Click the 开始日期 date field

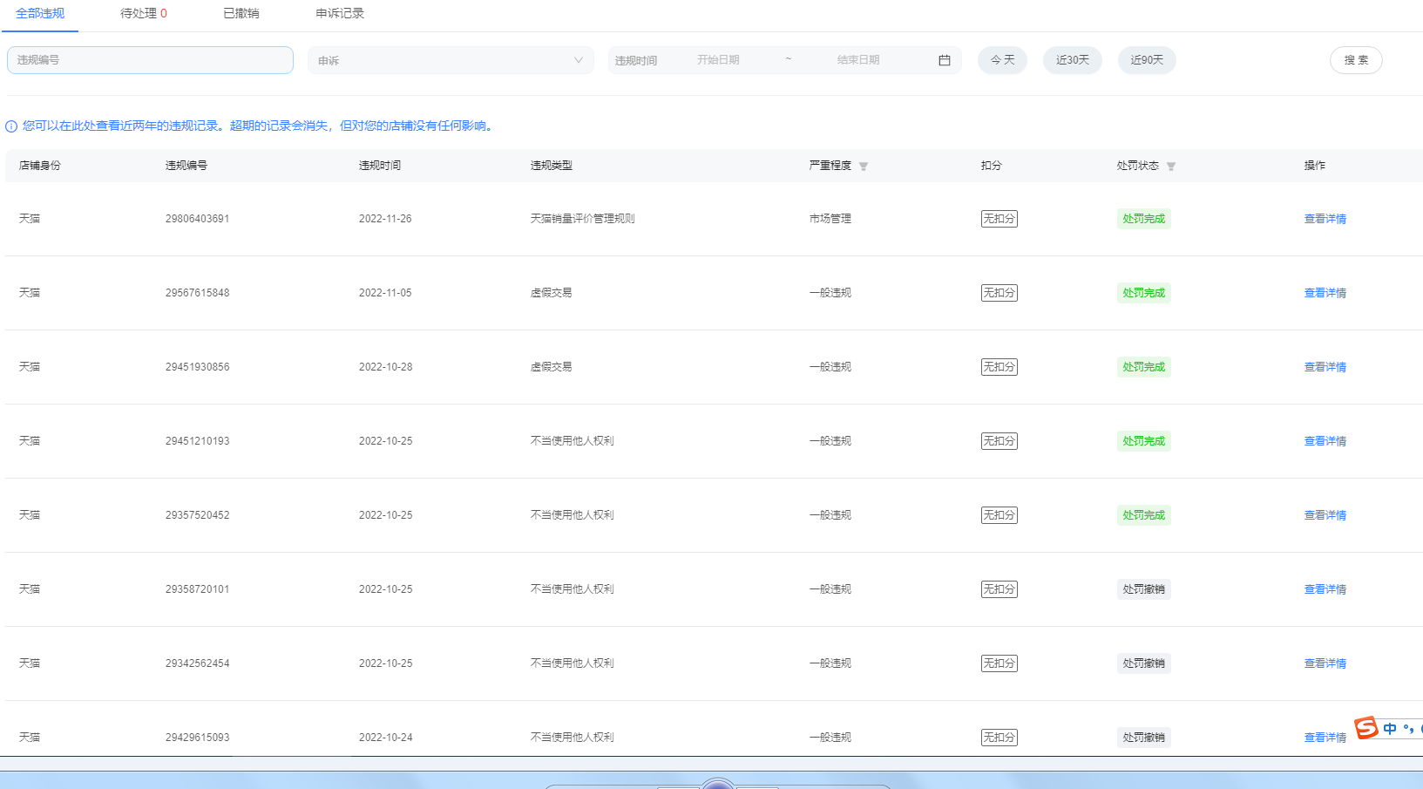(x=718, y=60)
